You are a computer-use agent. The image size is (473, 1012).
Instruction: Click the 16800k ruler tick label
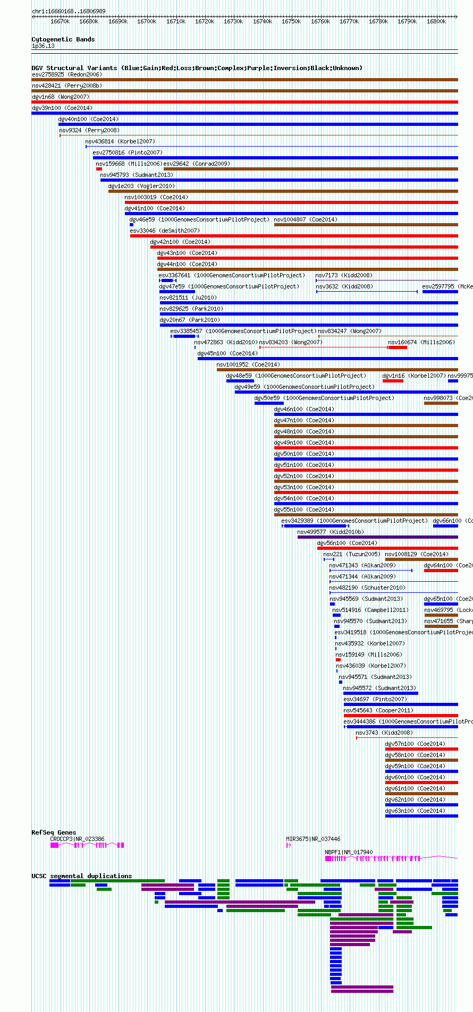pyautogui.click(x=436, y=22)
